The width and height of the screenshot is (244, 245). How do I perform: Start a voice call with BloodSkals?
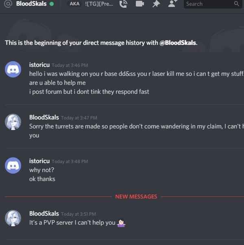123,4
